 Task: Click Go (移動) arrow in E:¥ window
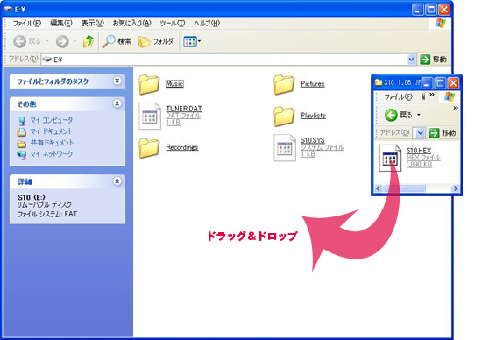[x=425, y=59]
